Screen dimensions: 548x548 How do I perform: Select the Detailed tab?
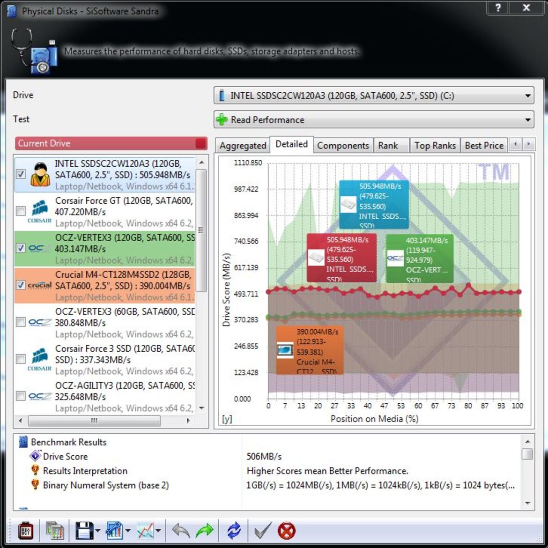coord(291,144)
